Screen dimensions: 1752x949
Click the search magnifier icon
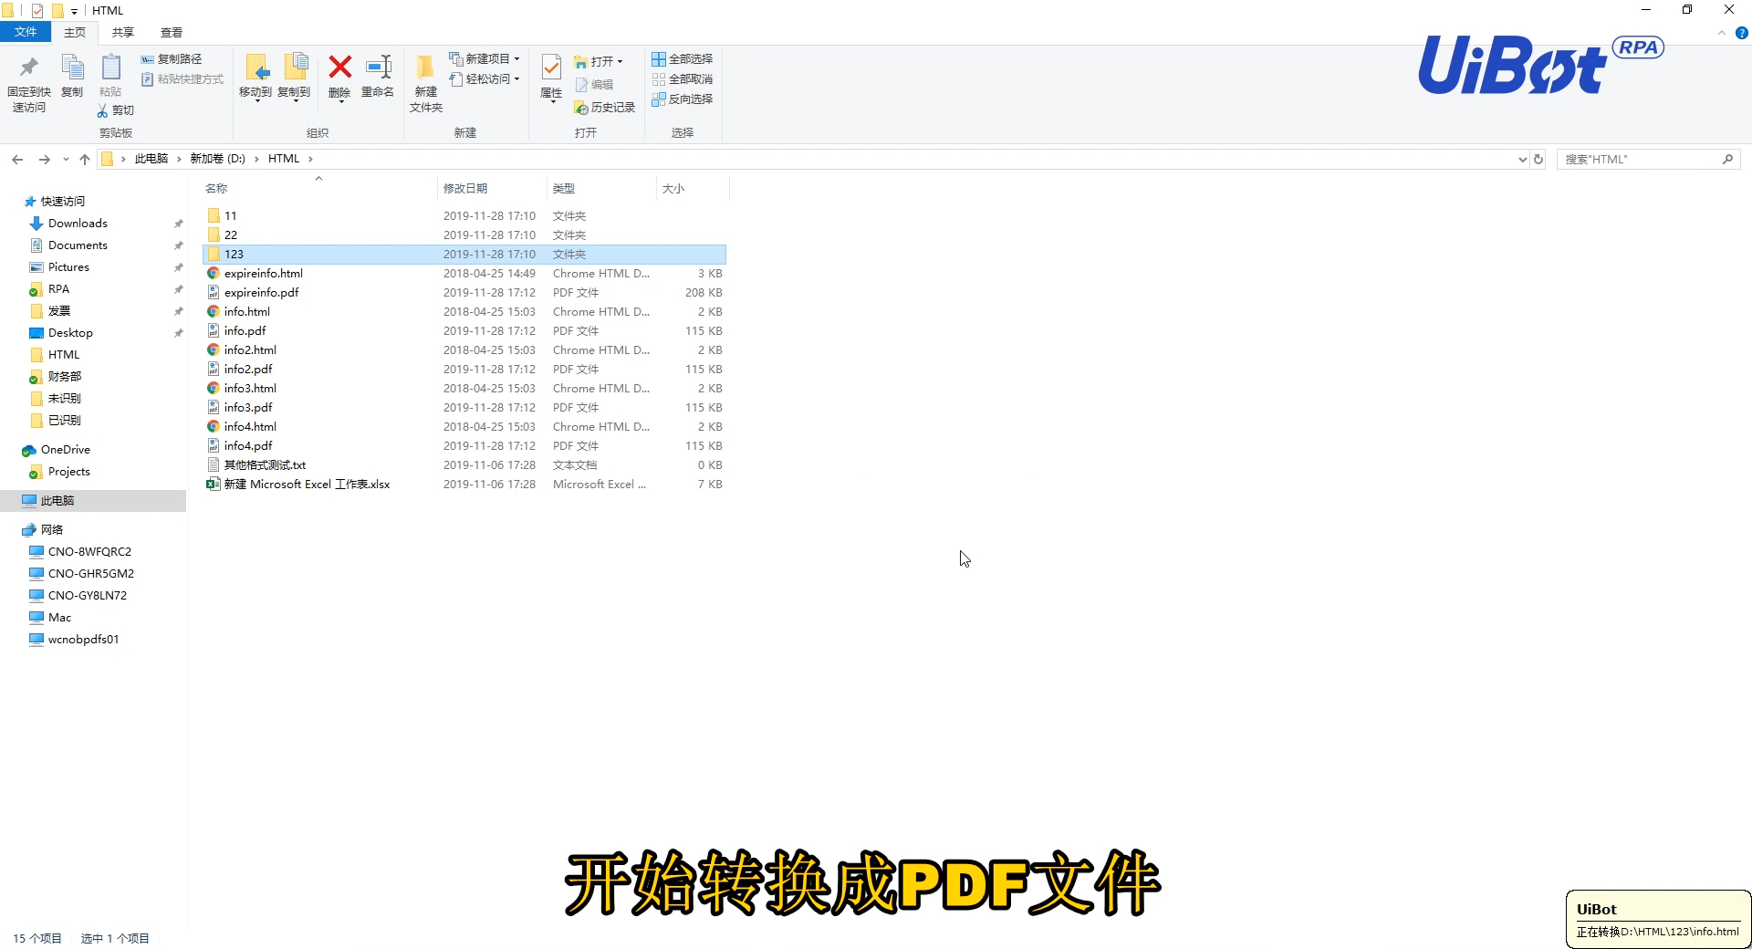click(x=1727, y=159)
